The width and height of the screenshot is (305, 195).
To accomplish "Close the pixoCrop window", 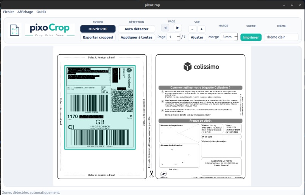I will coord(300,5).
